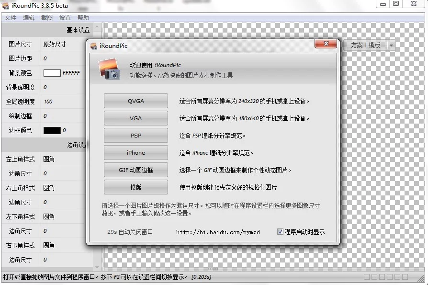Click the status bar timing text [0.203s]
428x285 pixels.
click(x=201, y=277)
